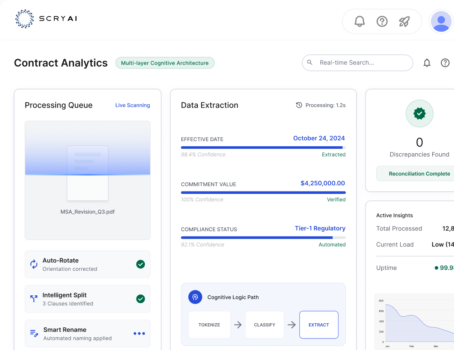Click the $4,250,000.00 value
454x350 pixels.
tap(323, 183)
